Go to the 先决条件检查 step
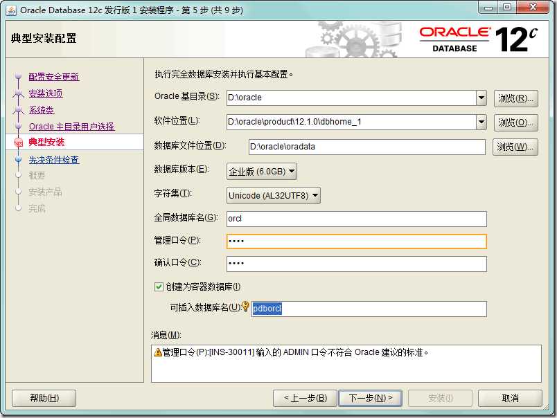Image resolution: width=557 pixels, height=418 pixels. click(53, 160)
